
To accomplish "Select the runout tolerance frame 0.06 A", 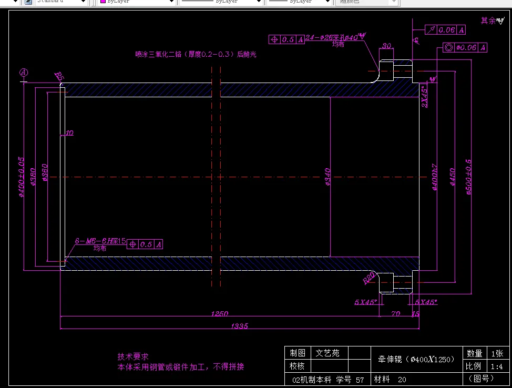I will point(445,30).
